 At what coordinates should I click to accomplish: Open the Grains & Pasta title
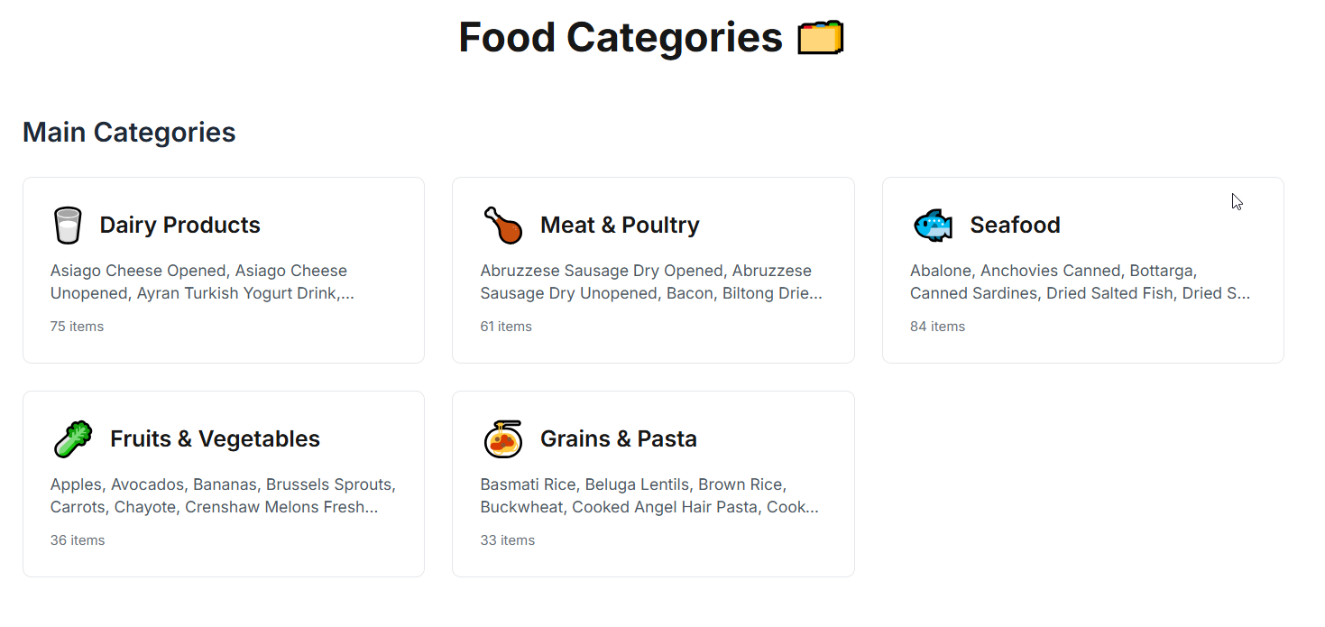[619, 438]
